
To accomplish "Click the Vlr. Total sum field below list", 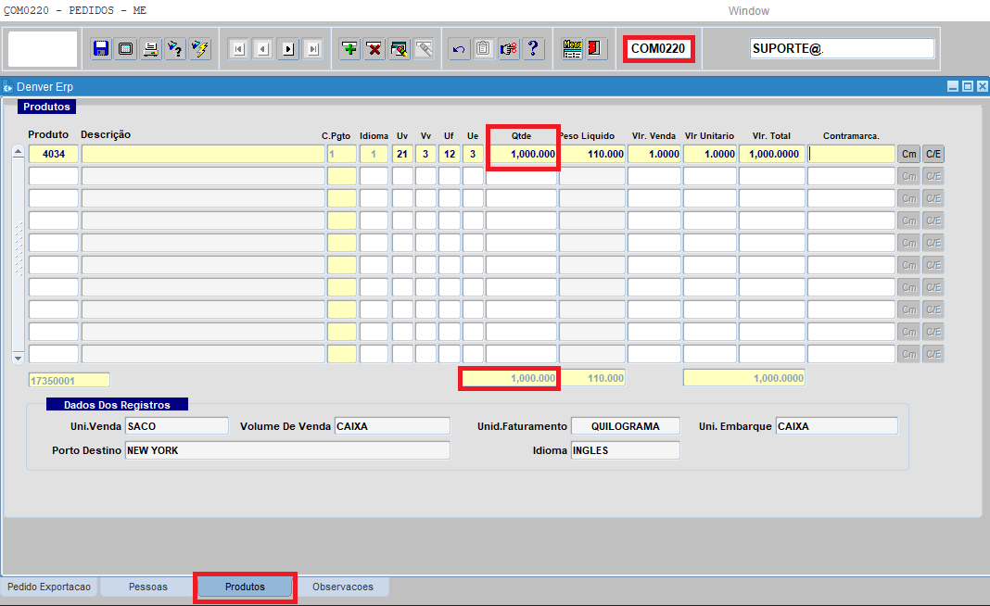I will click(744, 378).
